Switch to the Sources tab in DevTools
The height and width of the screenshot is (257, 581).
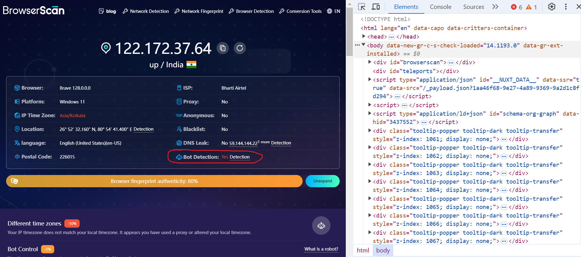(473, 7)
